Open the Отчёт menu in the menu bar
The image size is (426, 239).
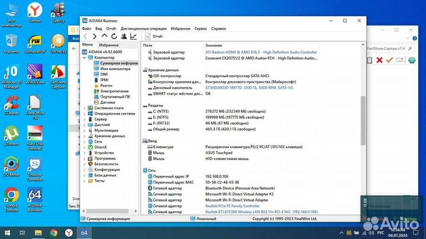click(111, 28)
